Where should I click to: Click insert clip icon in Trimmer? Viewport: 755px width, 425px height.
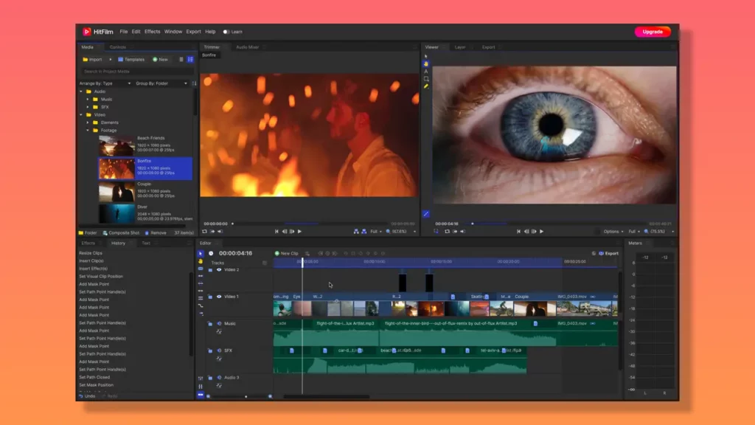click(x=356, y=231)
